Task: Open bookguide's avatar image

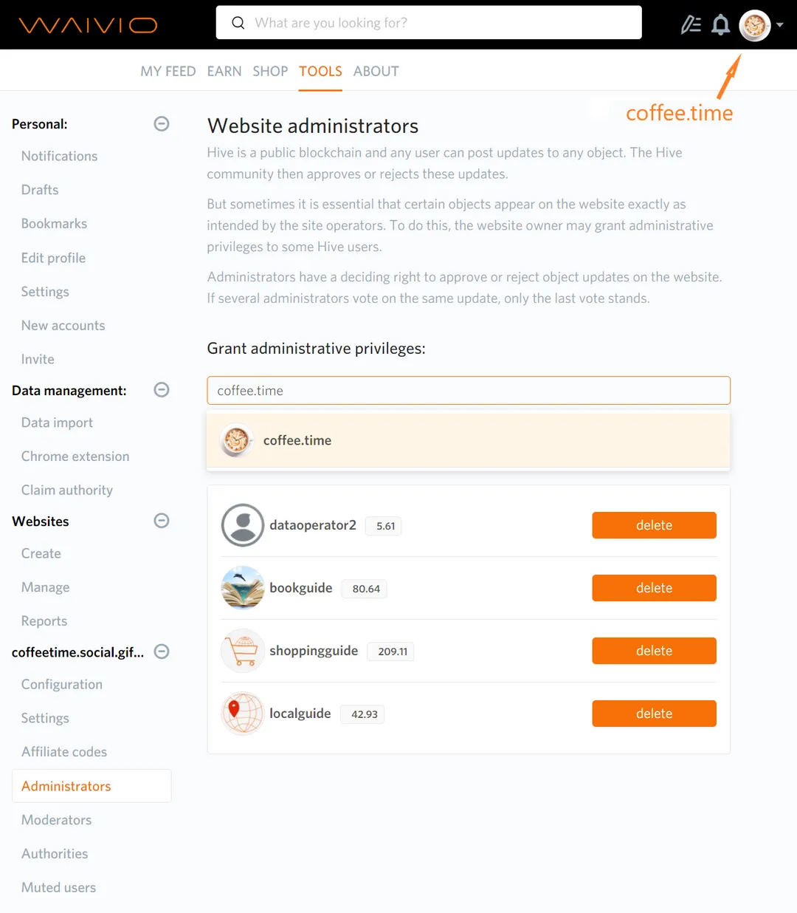Action: [x=243, y=588]
